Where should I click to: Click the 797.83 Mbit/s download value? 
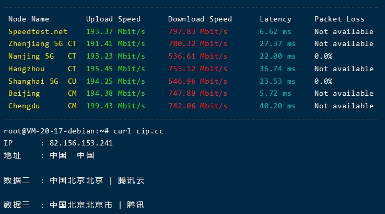[197, 32]
